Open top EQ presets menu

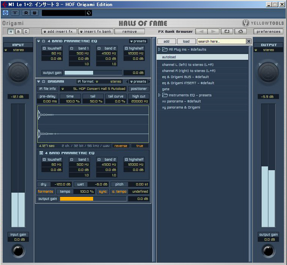(138, 41)
